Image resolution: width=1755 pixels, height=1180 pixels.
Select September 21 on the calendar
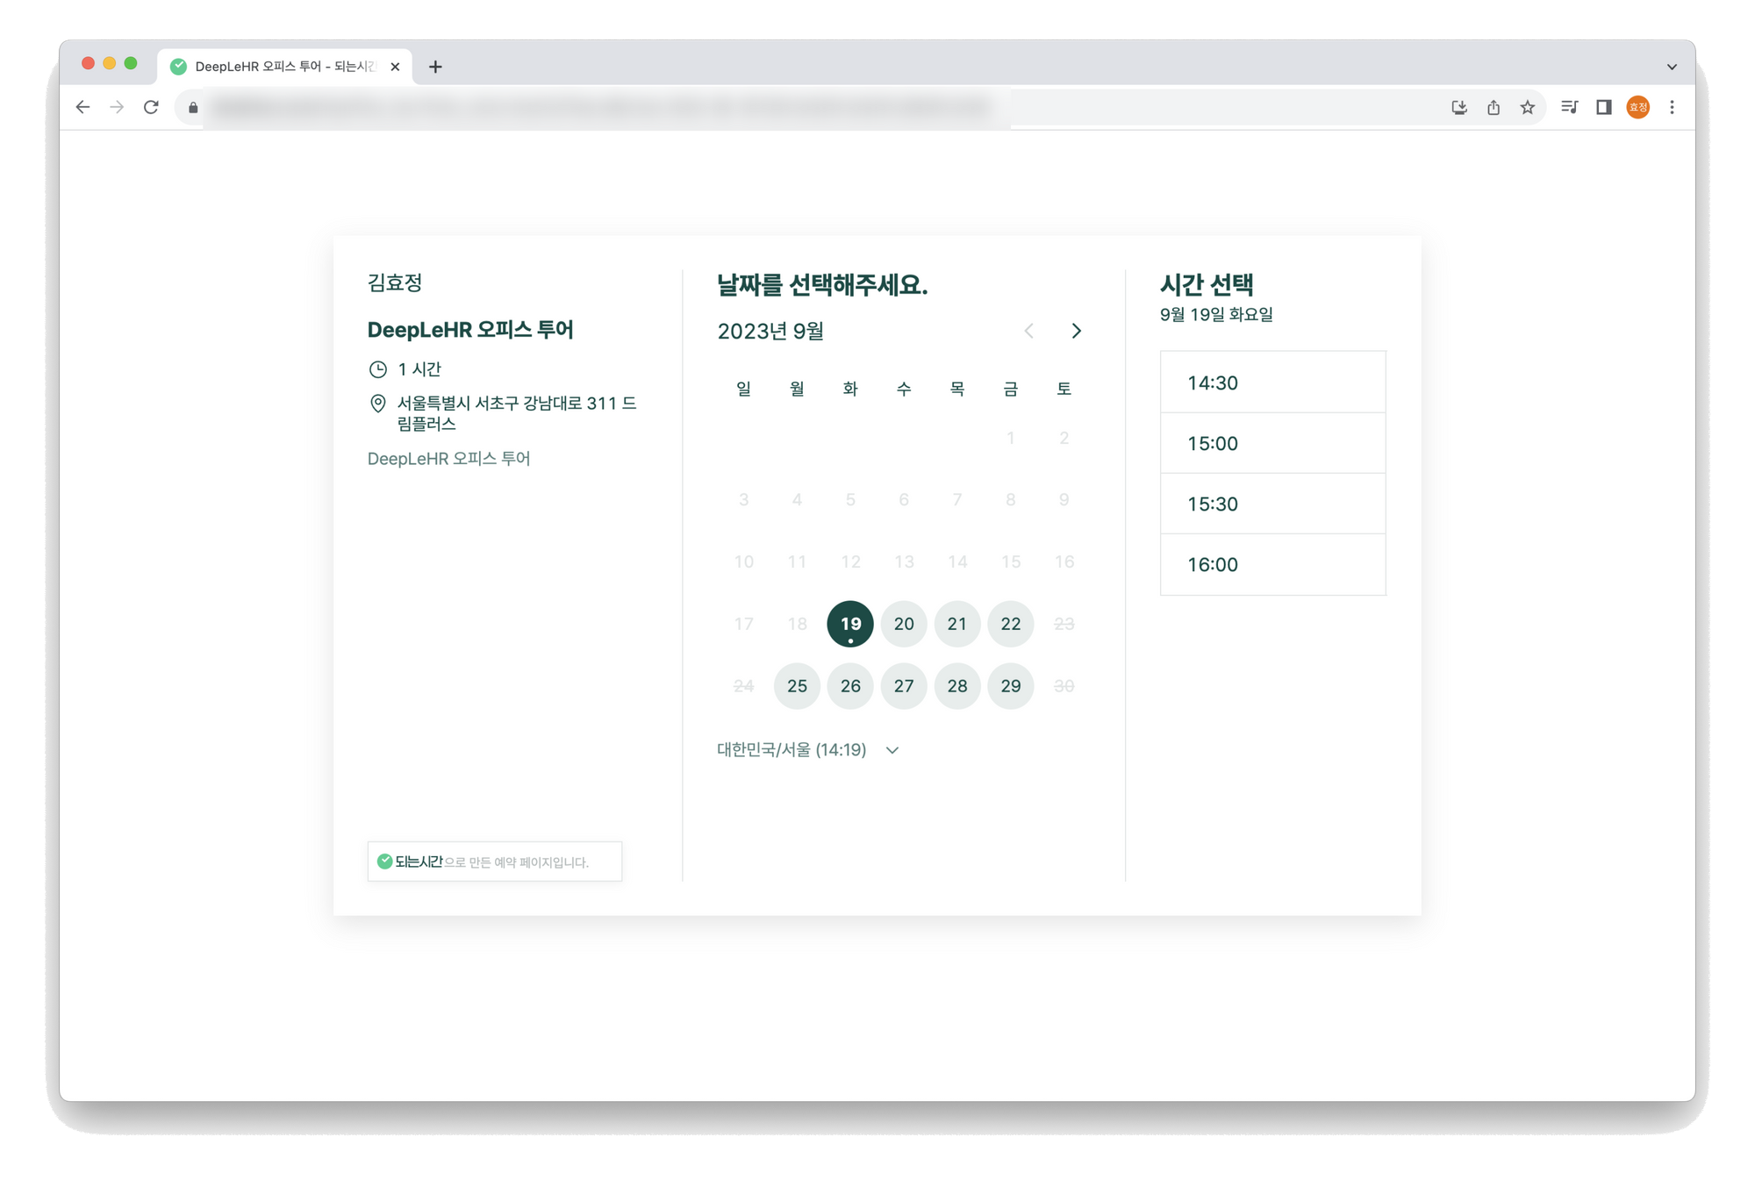click(x=957, y=623)
